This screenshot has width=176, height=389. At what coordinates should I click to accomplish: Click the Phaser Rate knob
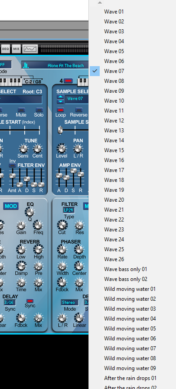coord(62,249)
